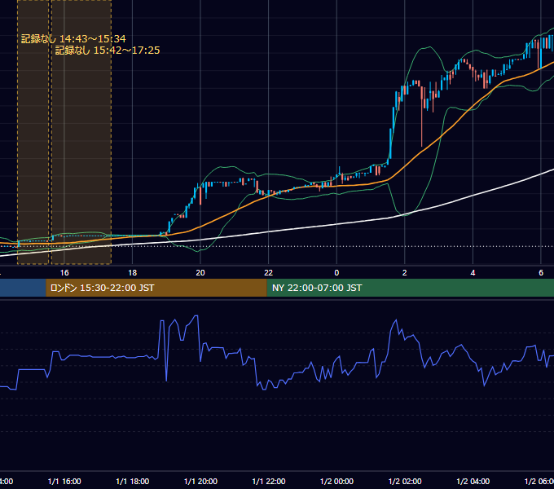Click the price-chart hour label 0
The height and width of the screenshot is (489, 554).
coord(336,273)
